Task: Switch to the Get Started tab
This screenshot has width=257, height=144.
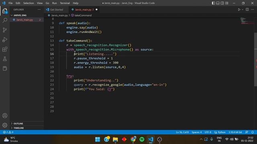Action: pyautogui.click(x=56, y=10)
